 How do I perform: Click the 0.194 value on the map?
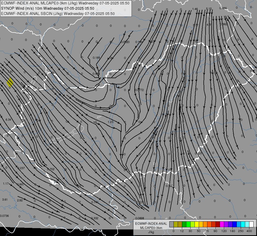point(139,42)
